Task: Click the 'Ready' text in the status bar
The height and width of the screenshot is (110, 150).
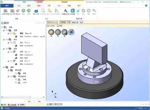Action: click(7, 108)
